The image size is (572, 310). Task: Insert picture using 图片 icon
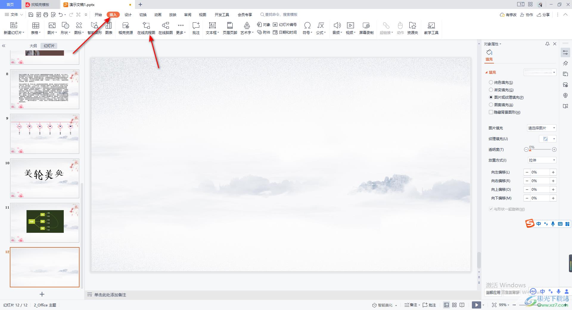tap(52, 28)
